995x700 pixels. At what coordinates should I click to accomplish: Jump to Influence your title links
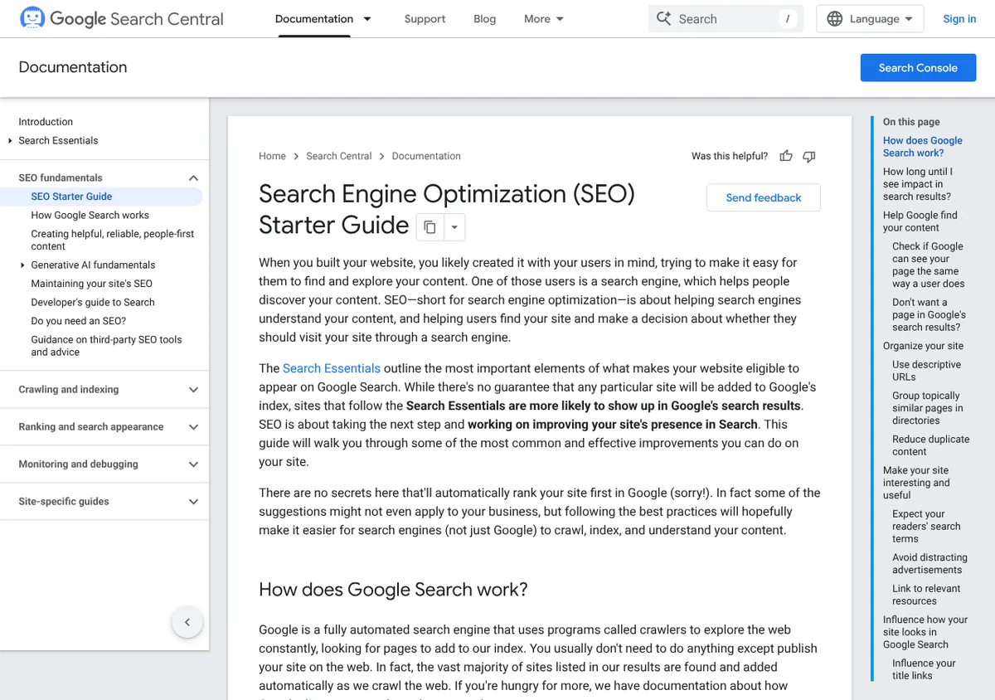[925, 669]
